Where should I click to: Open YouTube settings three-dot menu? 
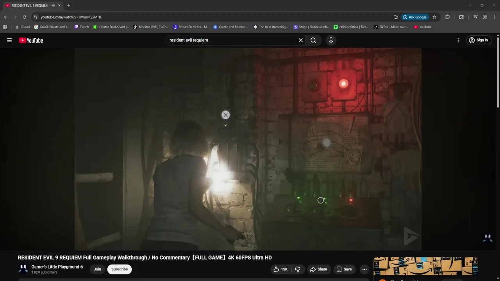click(459, 40)
